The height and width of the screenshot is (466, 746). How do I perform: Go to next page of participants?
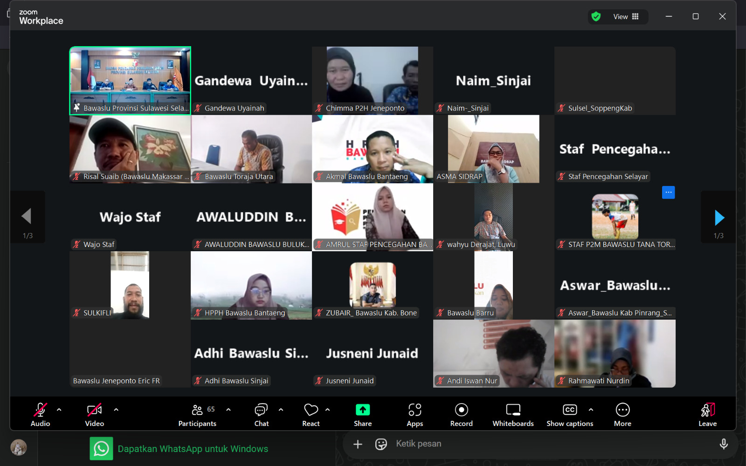(718, 218)
